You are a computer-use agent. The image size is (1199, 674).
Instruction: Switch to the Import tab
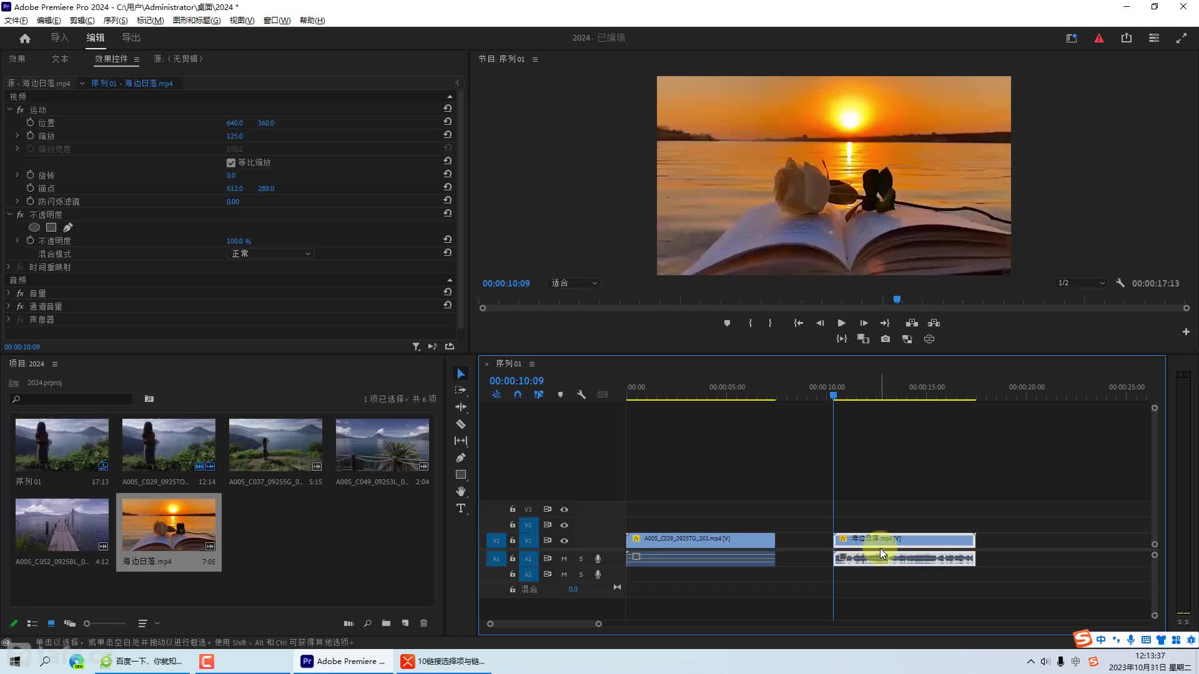tap(59, 38)
